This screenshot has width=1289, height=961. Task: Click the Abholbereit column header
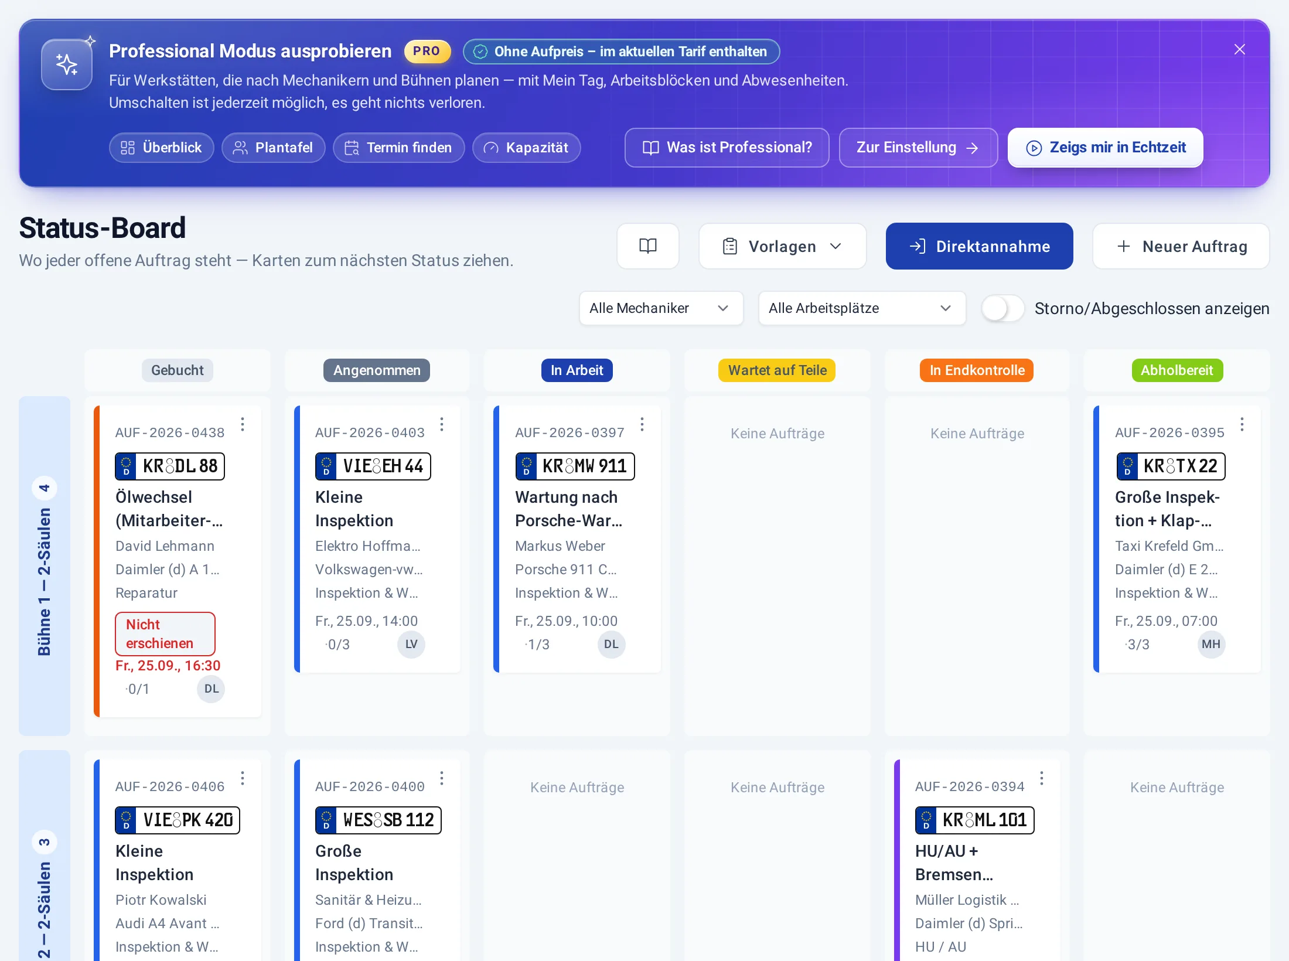(1177, 370)
